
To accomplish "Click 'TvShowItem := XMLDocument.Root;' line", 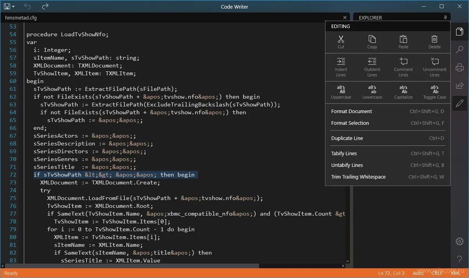I will point(100,206).
